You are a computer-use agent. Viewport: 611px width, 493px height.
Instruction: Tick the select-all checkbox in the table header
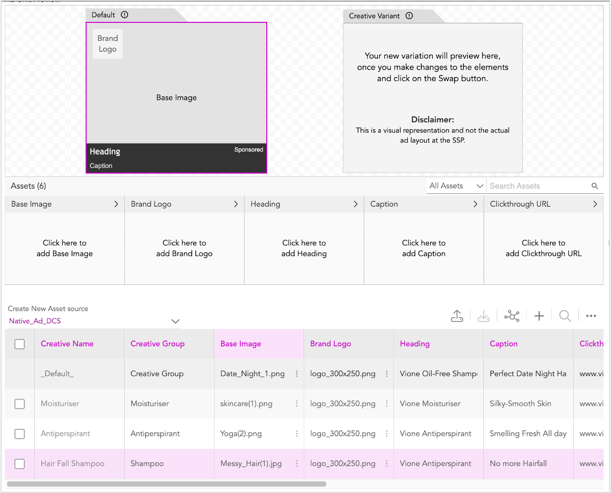coord(20,344)
